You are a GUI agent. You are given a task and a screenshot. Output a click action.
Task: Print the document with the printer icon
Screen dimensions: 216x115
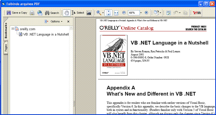(32, 13)
